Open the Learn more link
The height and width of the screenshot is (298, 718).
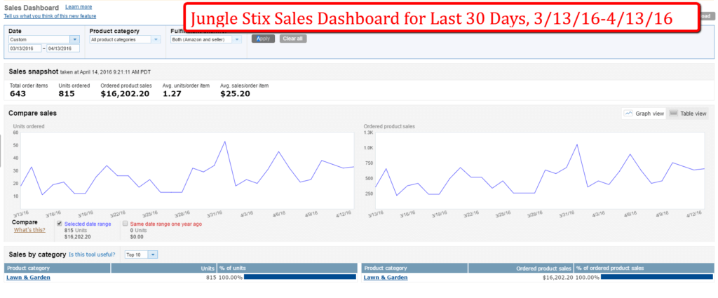[x=79, y=6]
